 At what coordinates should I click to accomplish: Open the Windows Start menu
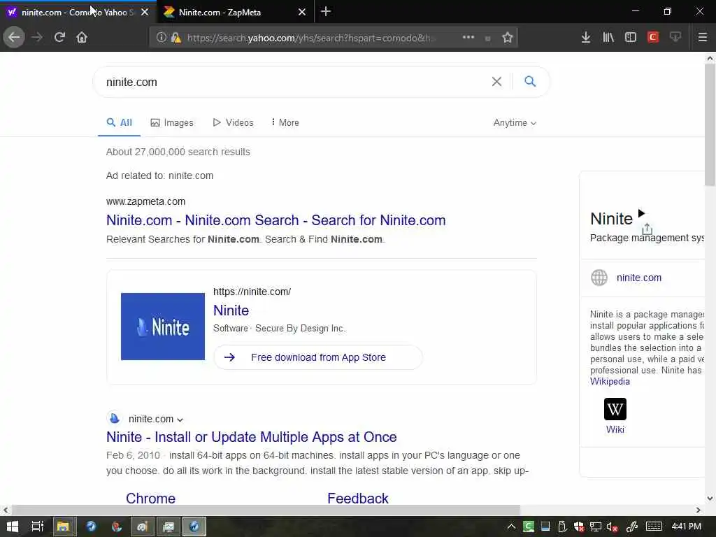pyautogui.click(x=13, y=527)
